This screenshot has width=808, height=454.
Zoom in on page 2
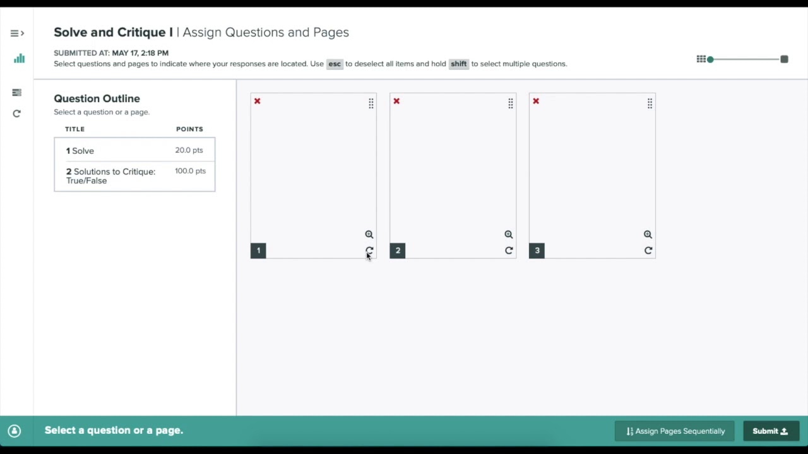click(509, 235)
